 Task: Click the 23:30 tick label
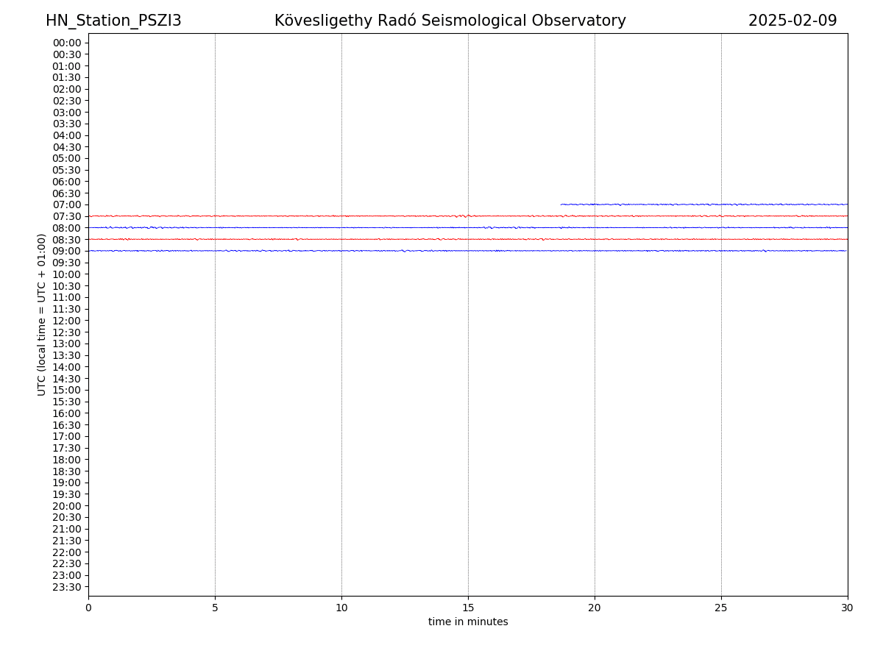(x=67, y=587)
